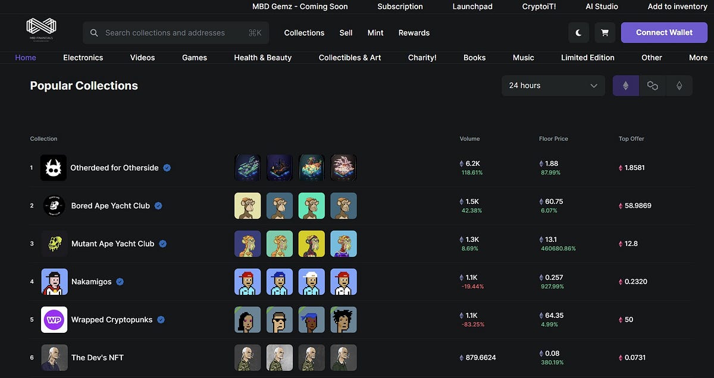Open the Collections nav item
714x378 pixels.
[304, 33]
